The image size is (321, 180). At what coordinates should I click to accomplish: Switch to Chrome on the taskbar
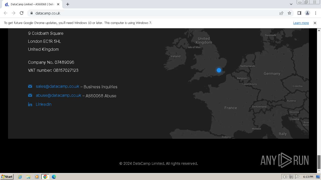[45, 177]
